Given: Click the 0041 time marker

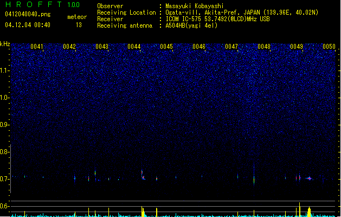Looking at the screenshot, I should (x=37, y=47).
